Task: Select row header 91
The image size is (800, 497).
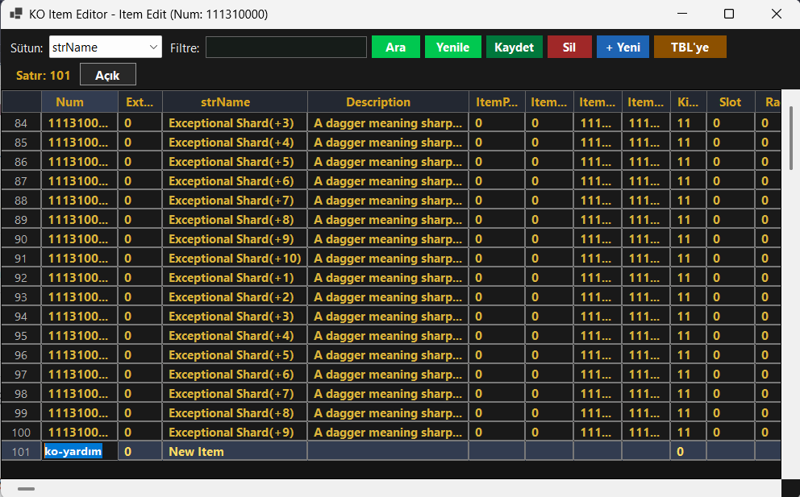Action: tap(21, 259)
